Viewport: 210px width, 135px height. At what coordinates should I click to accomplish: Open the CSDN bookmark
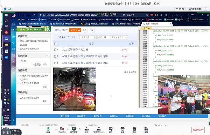pos(154,20)
